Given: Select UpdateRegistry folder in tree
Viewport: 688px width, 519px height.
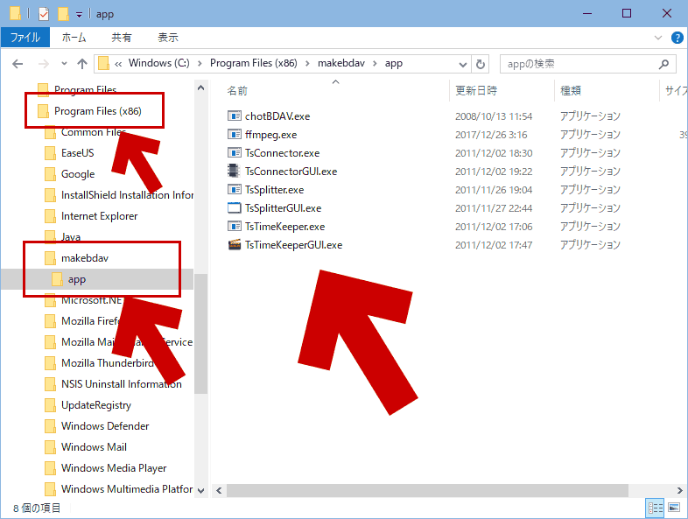Looking at the screenshot, I should point(96,405).
